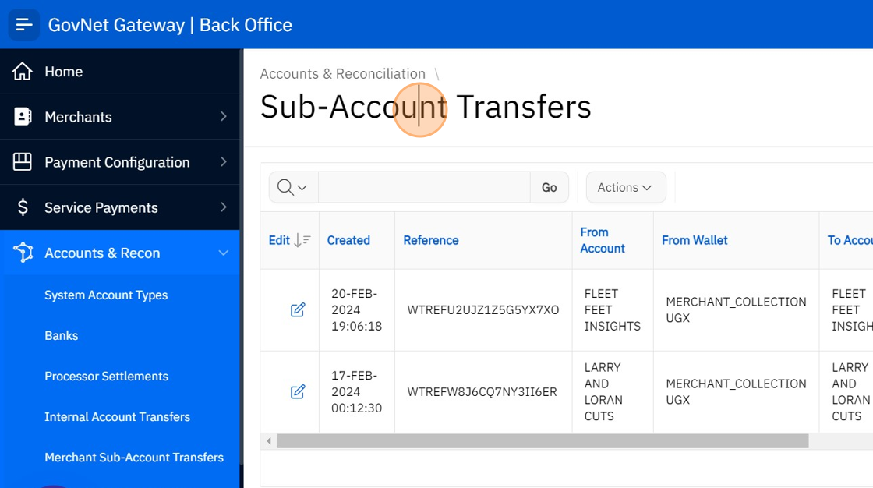Click the hamburger navigation menu icon
Image resolution: width=873 pixels, height=488 pixels.
click(23, 24)
